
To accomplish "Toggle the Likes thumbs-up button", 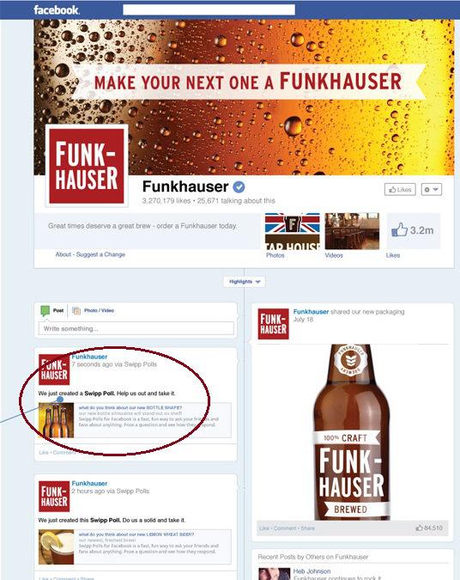I will [x=400, y=189].
